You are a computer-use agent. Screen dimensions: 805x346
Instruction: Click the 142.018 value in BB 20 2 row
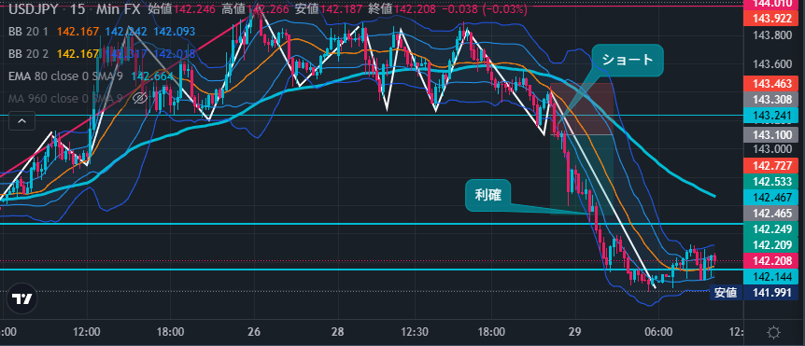[174, 54]
